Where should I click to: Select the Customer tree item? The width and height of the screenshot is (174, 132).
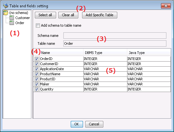pos(23,18)
